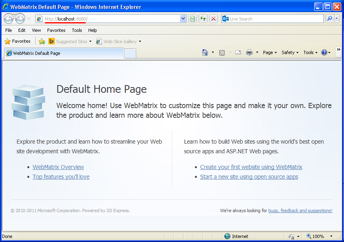This screenshot has width=344, height=242.
Task: Click the Suggested Sites Bing icon
Action: pos(51,41)
